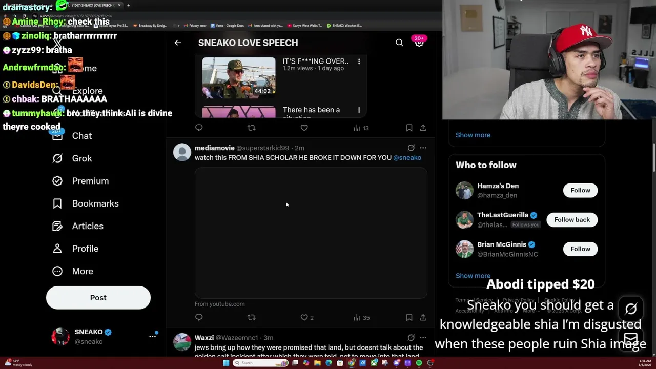Open Microsoft Edge from taskbar

(329, 363)
